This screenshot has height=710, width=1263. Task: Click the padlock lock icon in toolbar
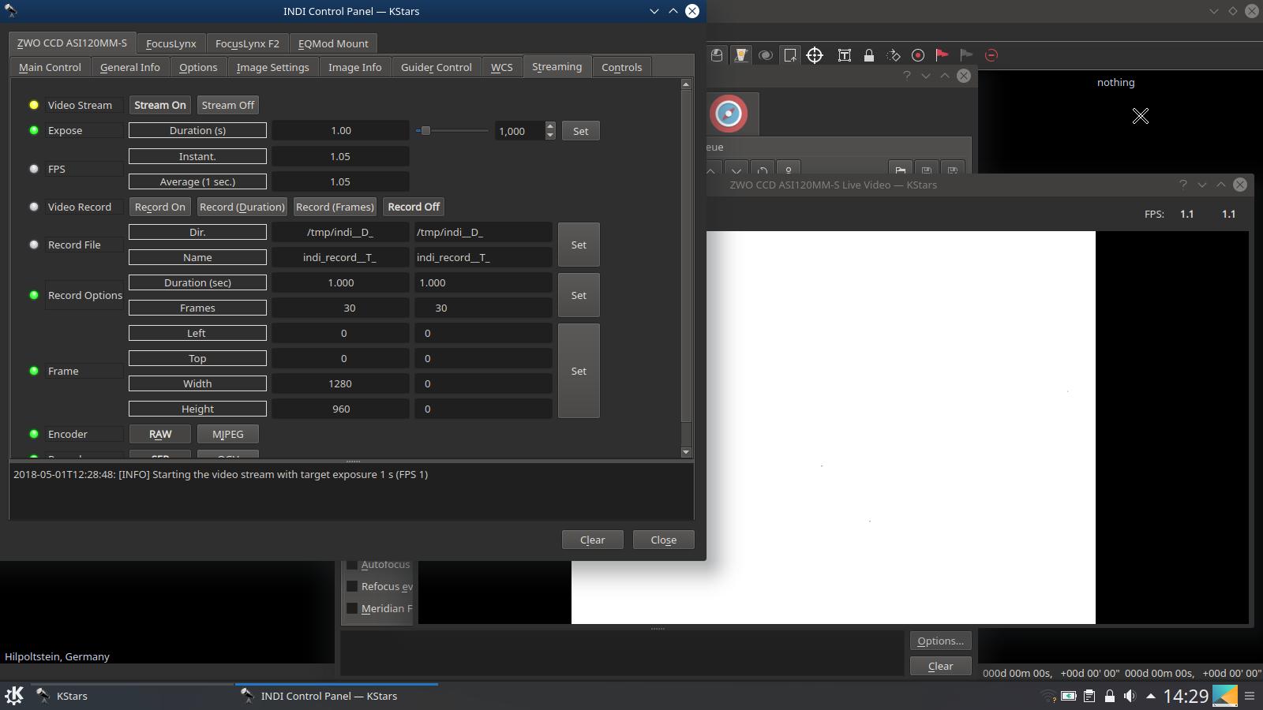tap(869, 55)
